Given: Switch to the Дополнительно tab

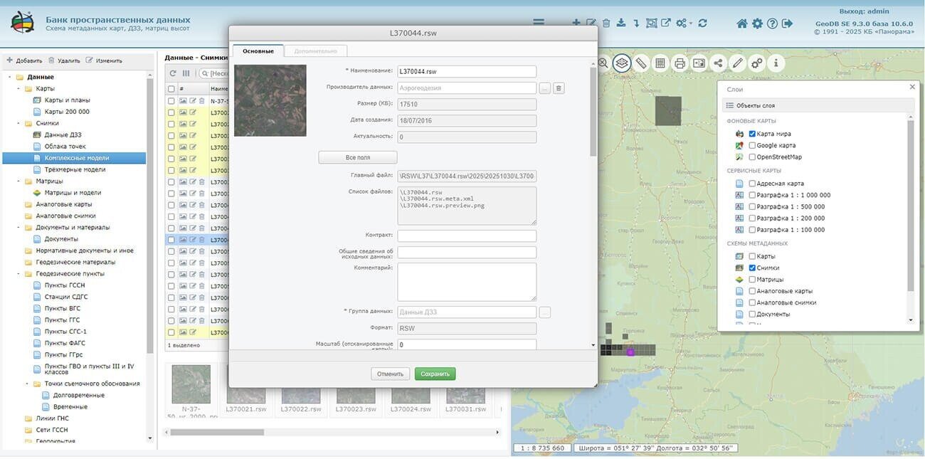Looking at the screenshot, I should click(x=315, y=51).
